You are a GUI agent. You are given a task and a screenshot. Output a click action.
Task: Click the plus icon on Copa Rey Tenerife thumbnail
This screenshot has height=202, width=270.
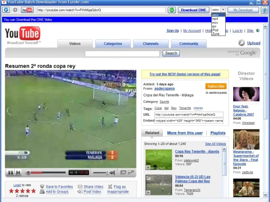point(148,167)
